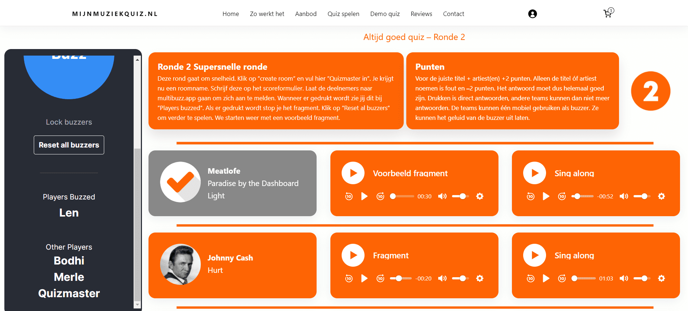The height and width of the screenshot is (311, 688).
Task: Click Lock buzzers
Action: pyautogui.click(x=69, y=122)
